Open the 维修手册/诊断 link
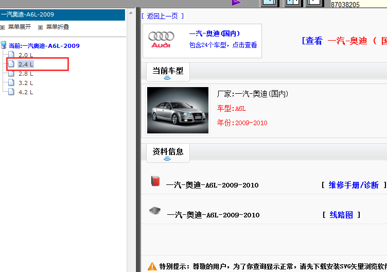The height and width of the screenshot is (272, 387). (x=354, y=185)
